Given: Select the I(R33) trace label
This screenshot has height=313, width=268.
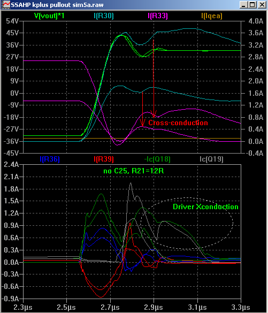Looking at the screenshot, I should (x=158, y=16).
